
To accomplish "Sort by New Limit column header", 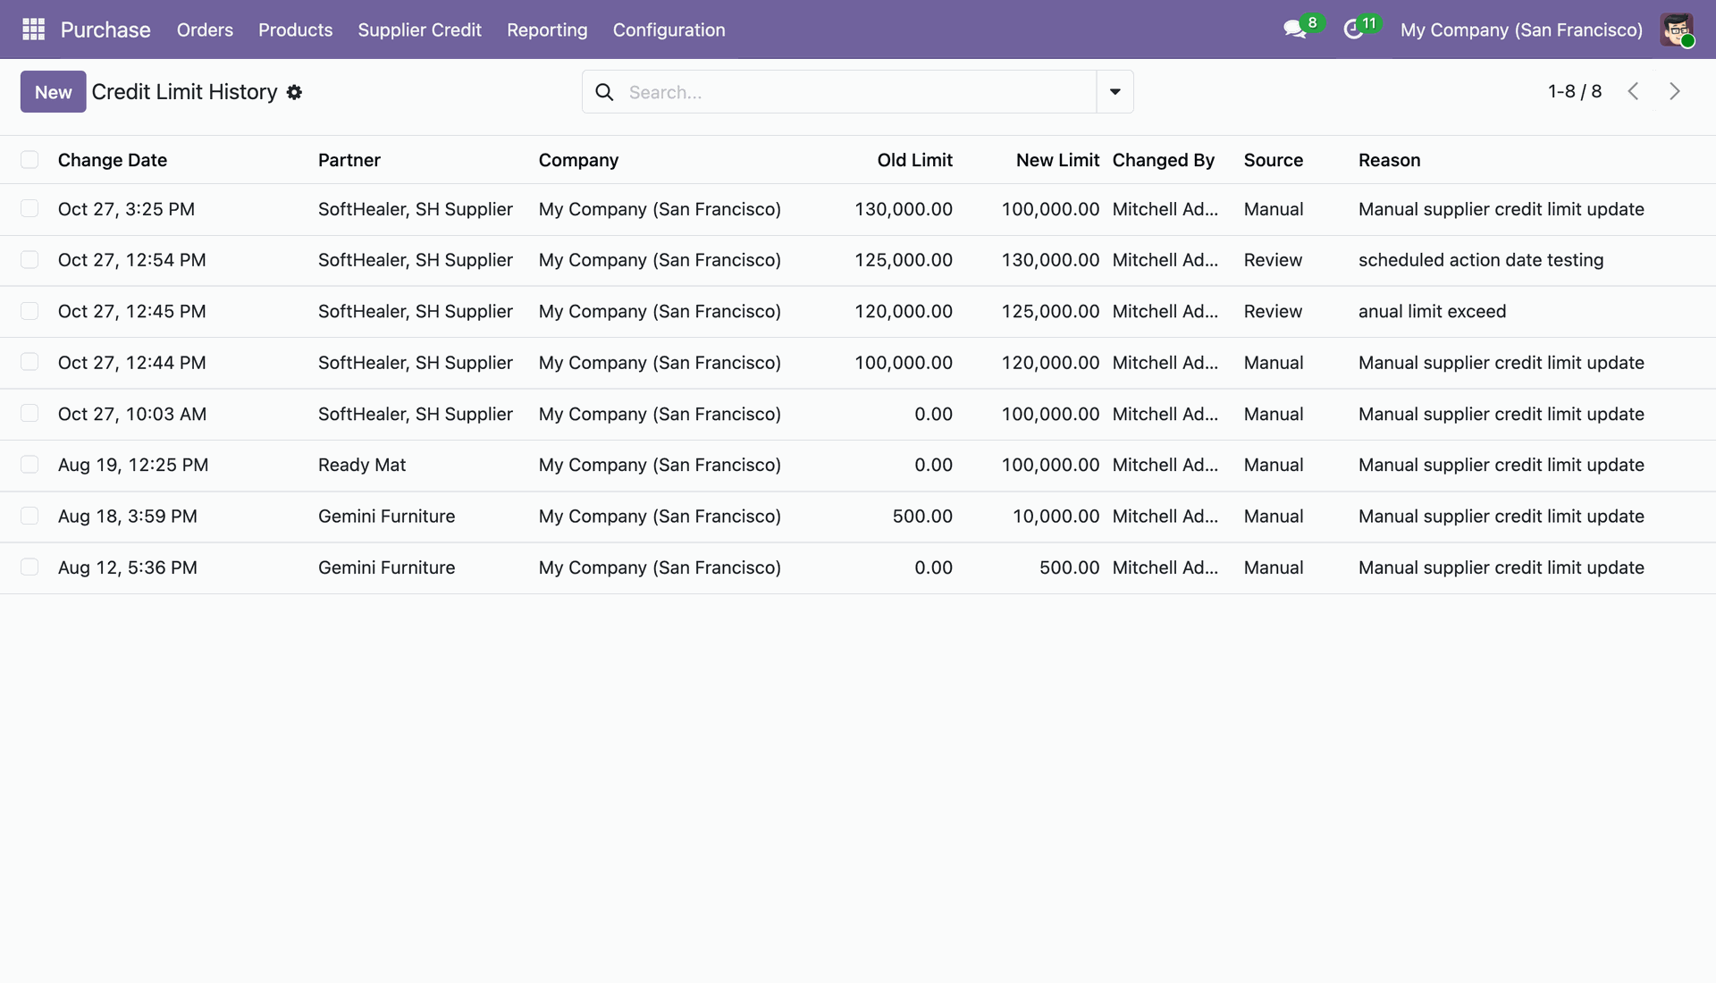I will pos(1057,160).
